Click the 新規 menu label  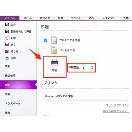point(13,38)
